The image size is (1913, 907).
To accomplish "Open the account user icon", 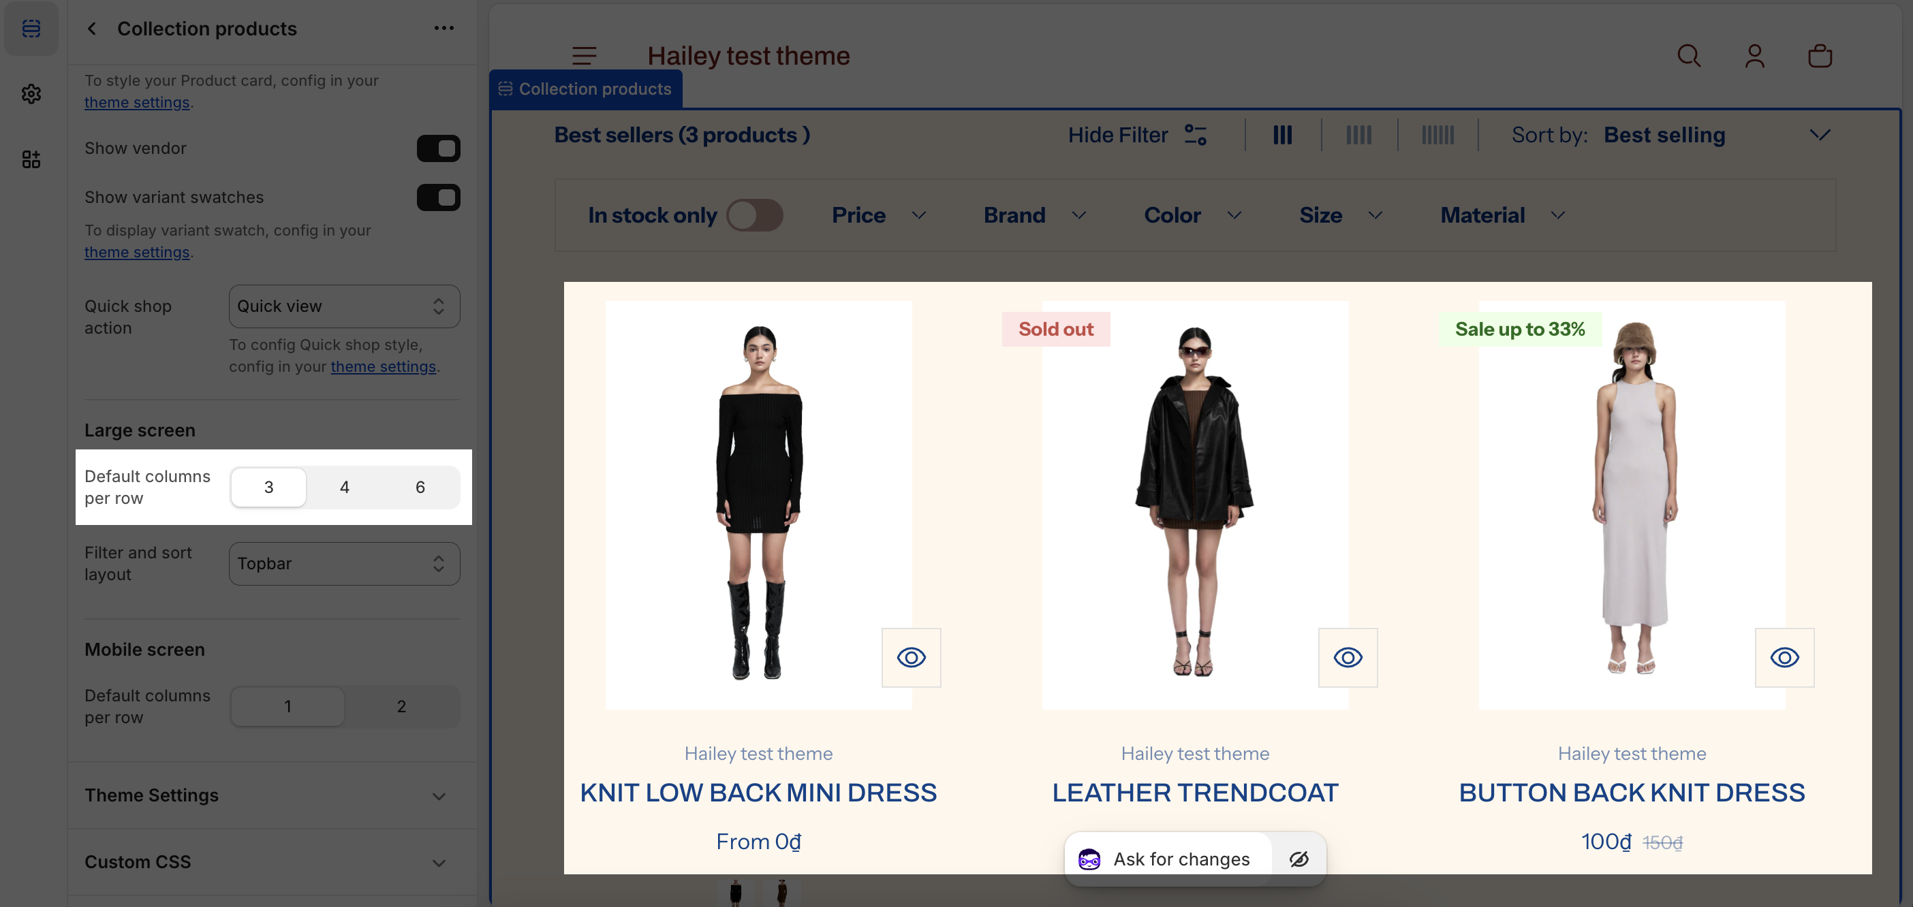I will (1754, 56).
